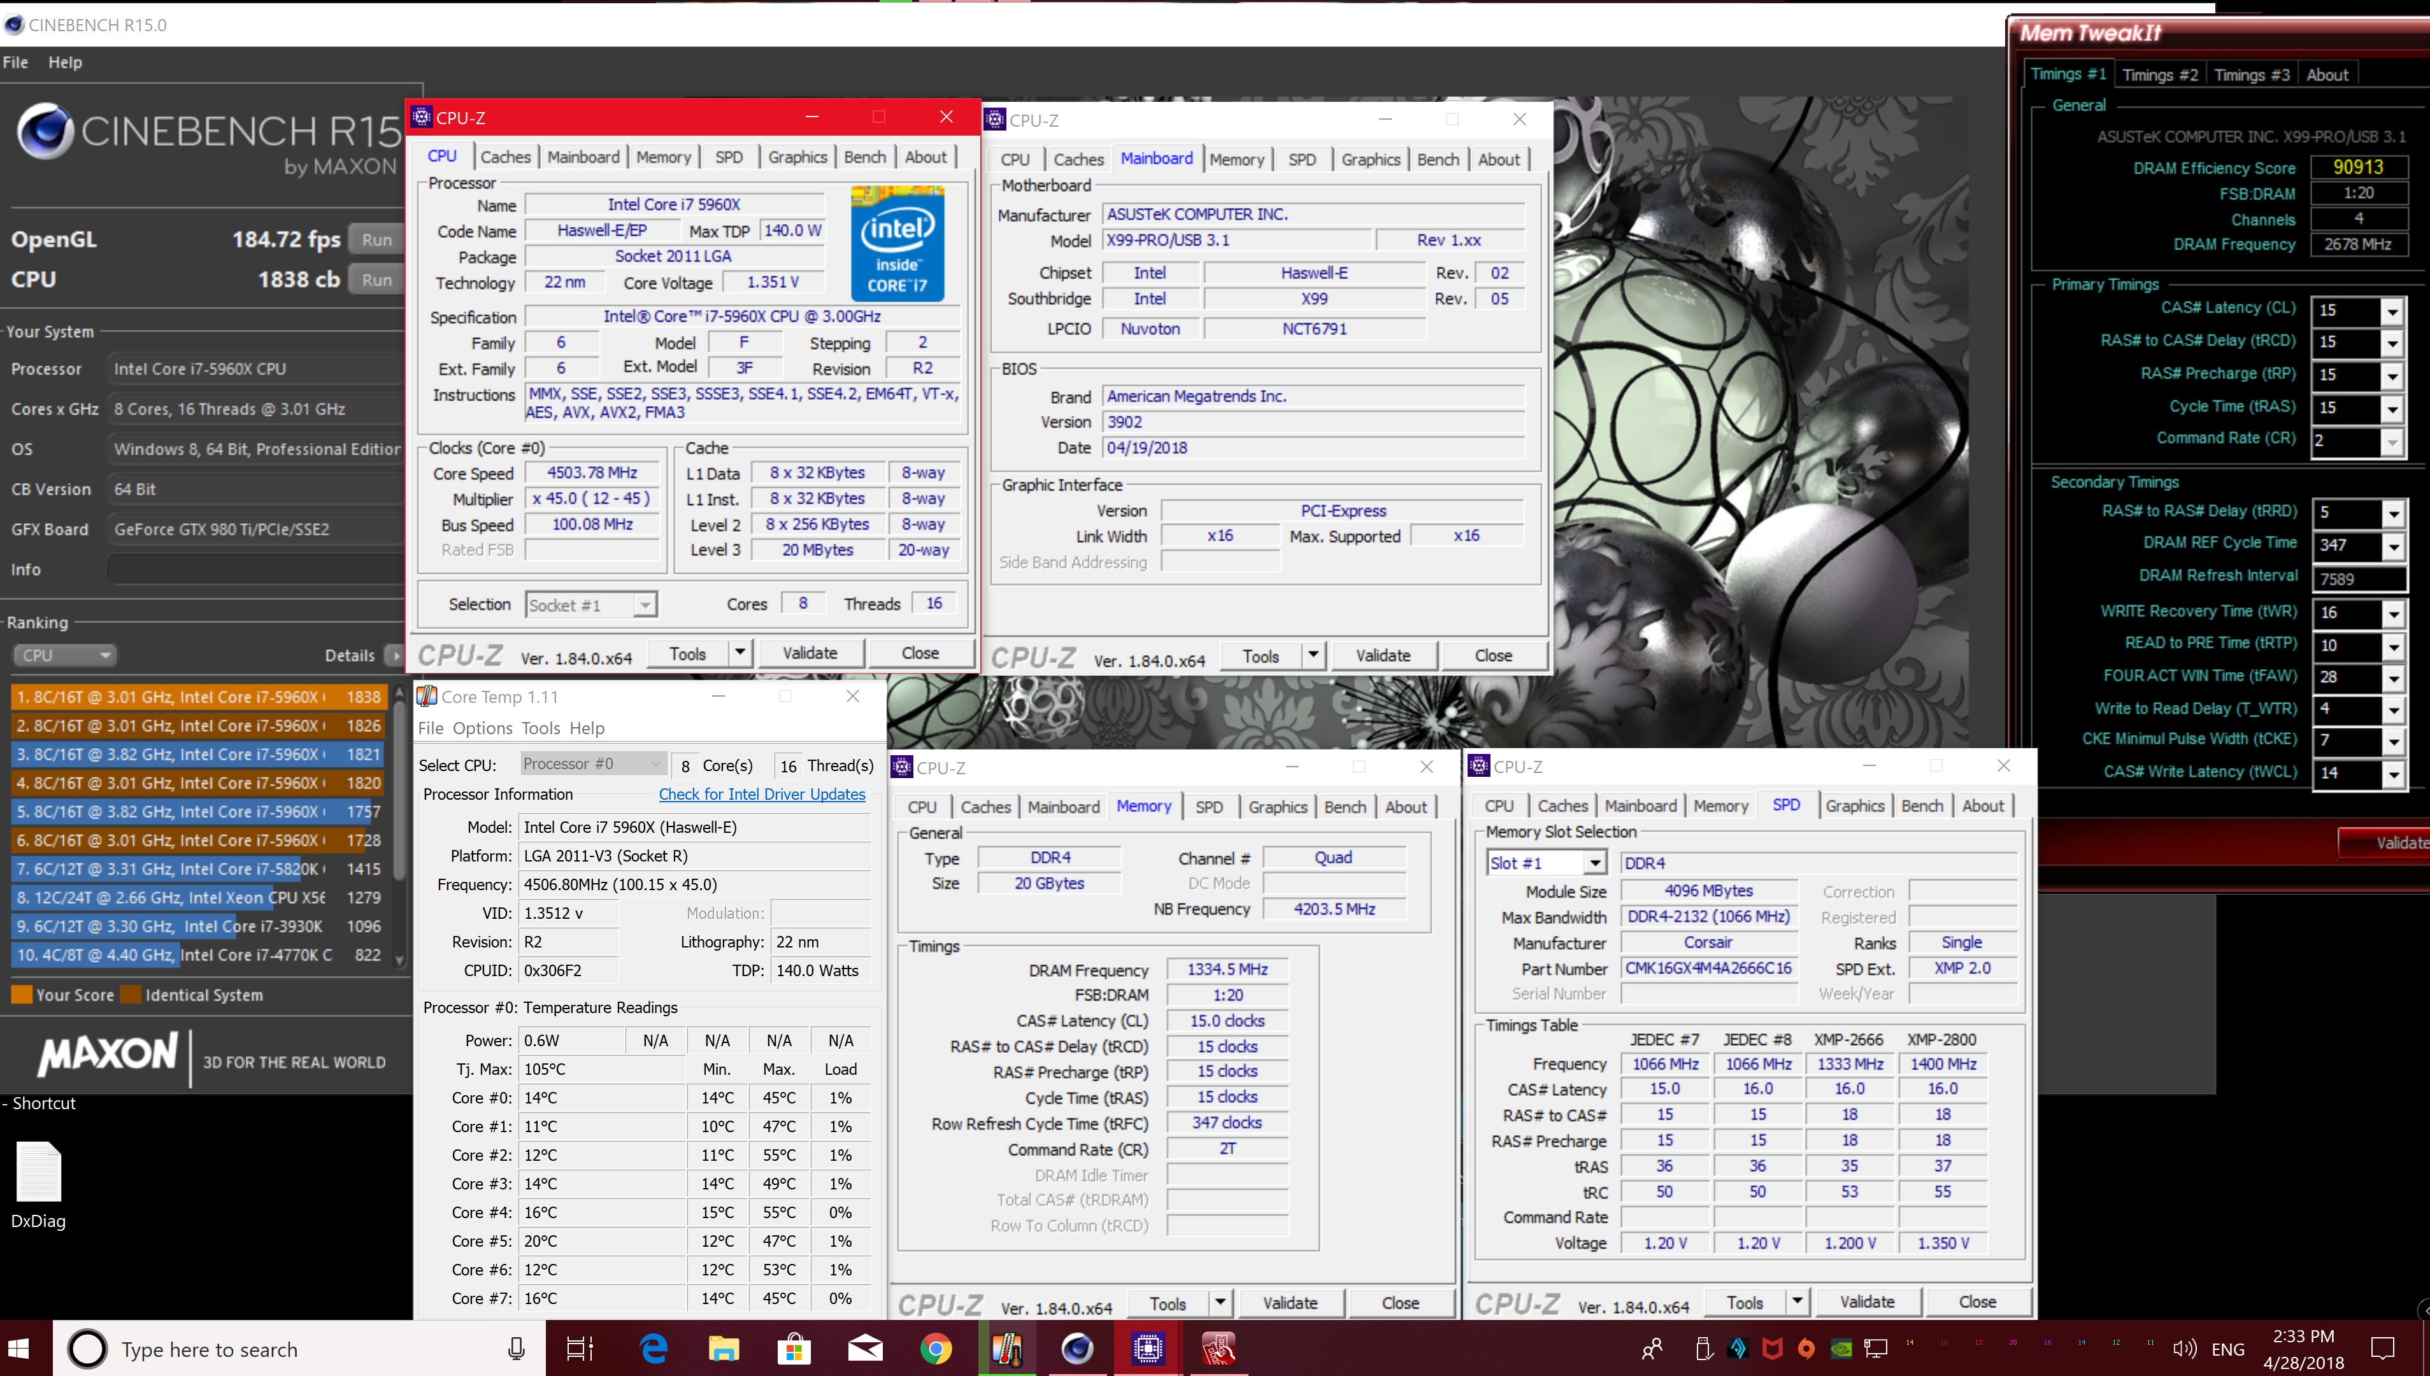Open Cinebench Help menu
The image size is (2430, 1376).
point(65,62)
